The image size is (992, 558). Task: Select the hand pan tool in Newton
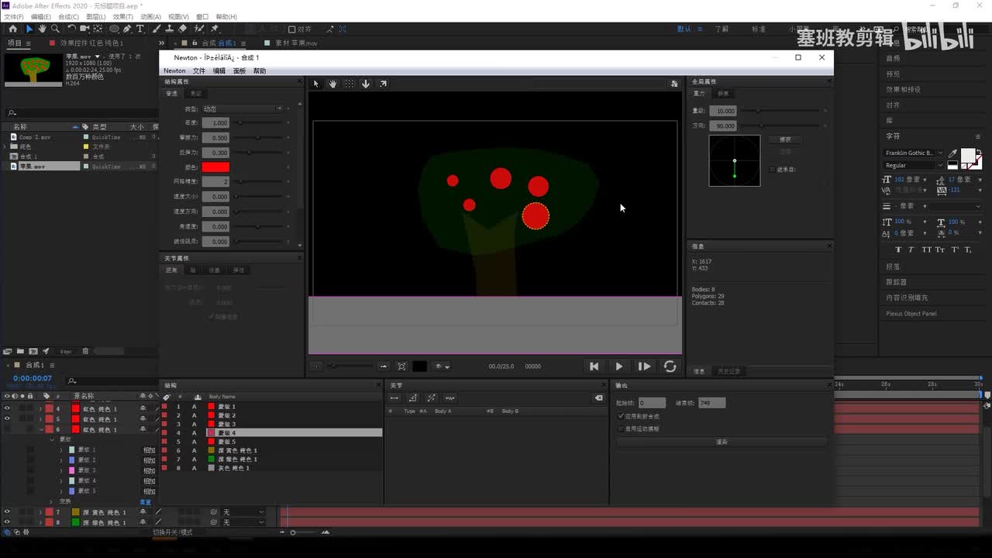[332, 84]
